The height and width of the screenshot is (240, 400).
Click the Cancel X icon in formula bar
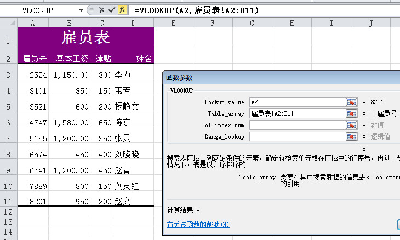(101, 10)
